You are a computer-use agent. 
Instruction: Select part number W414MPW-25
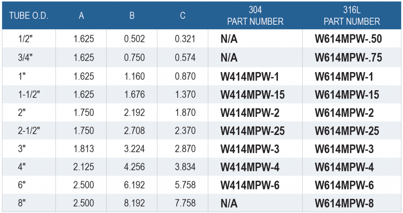pos(252,131)
